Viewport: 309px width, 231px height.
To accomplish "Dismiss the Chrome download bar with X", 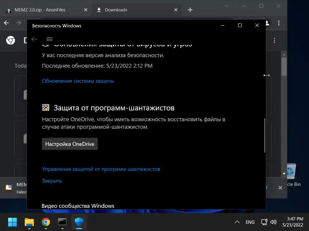I will point(280,188).
